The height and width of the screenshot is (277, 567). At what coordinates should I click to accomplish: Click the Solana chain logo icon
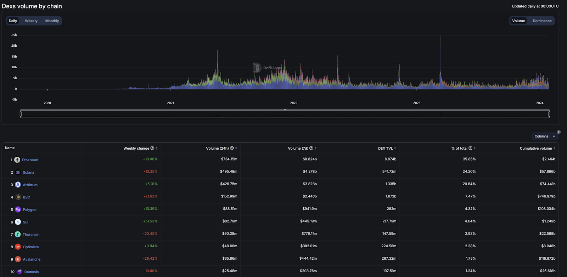[18, 172]
